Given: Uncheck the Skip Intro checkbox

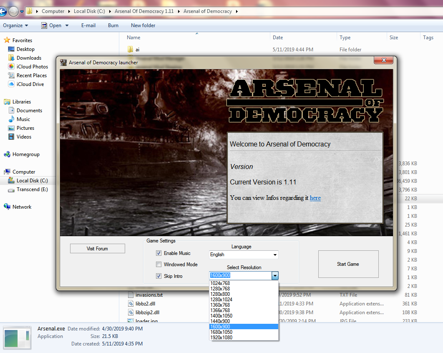Looking at the screenshot, I should tap(159, 276).
